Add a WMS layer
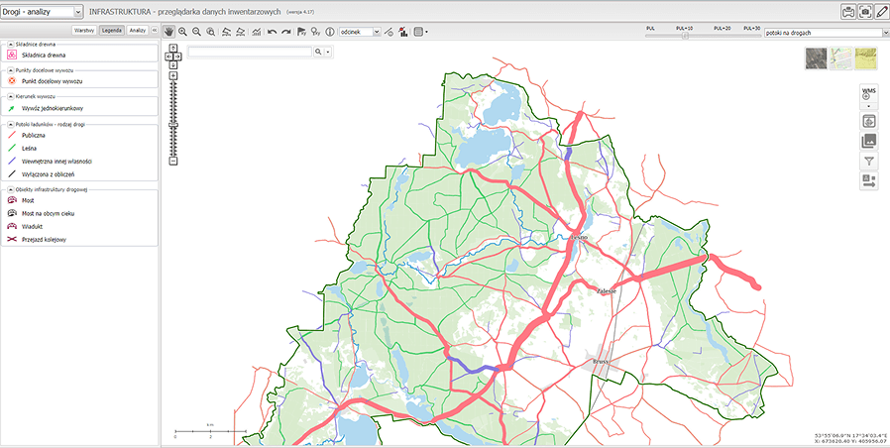The width and height of the screenshot is (890, 448). point(868,93)
